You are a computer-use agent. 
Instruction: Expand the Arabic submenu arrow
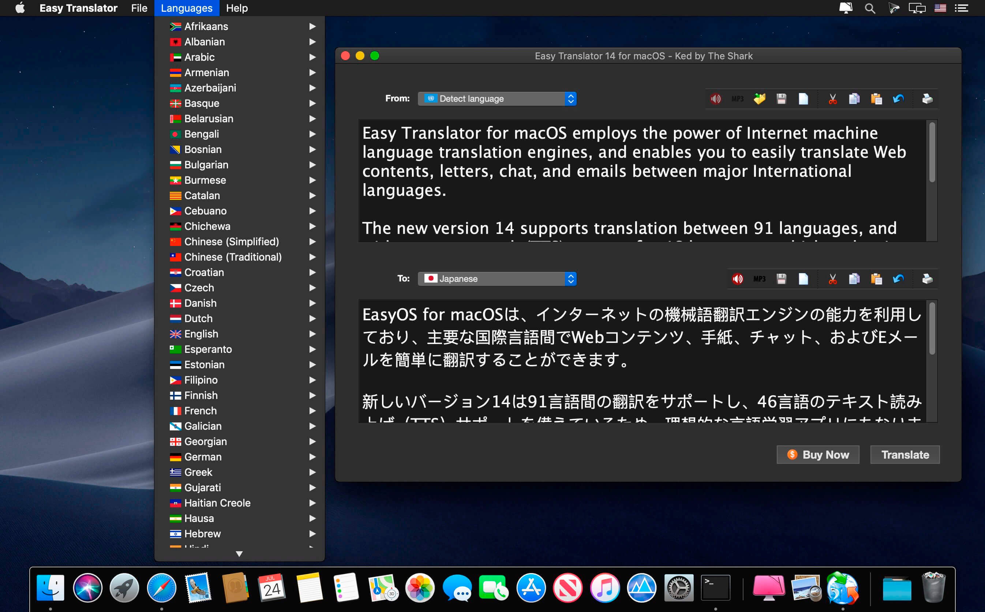pos(312,57)
